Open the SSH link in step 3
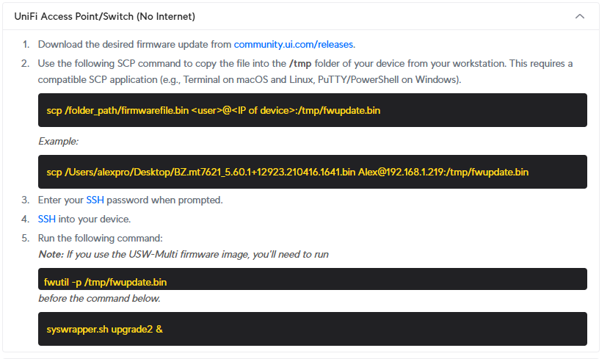The image size is (610, 359). pos(95,200)
